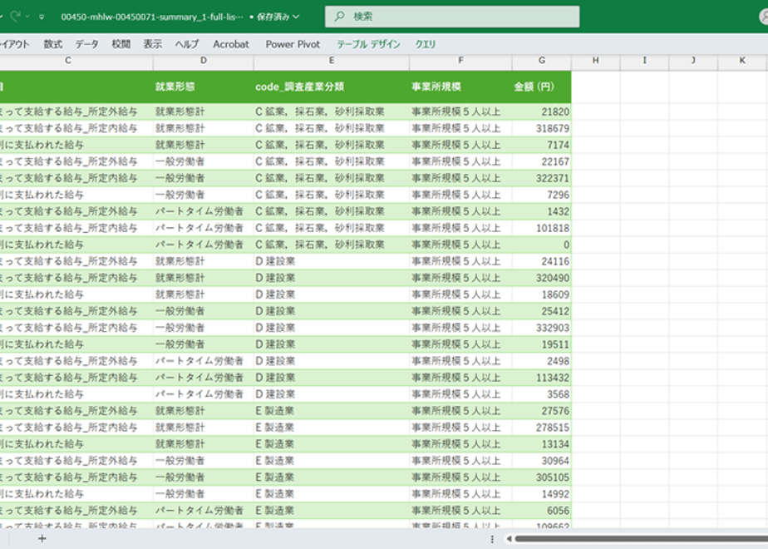Select column H header
768x549 pixels.
pyautogui.click(x=596, y=60)
